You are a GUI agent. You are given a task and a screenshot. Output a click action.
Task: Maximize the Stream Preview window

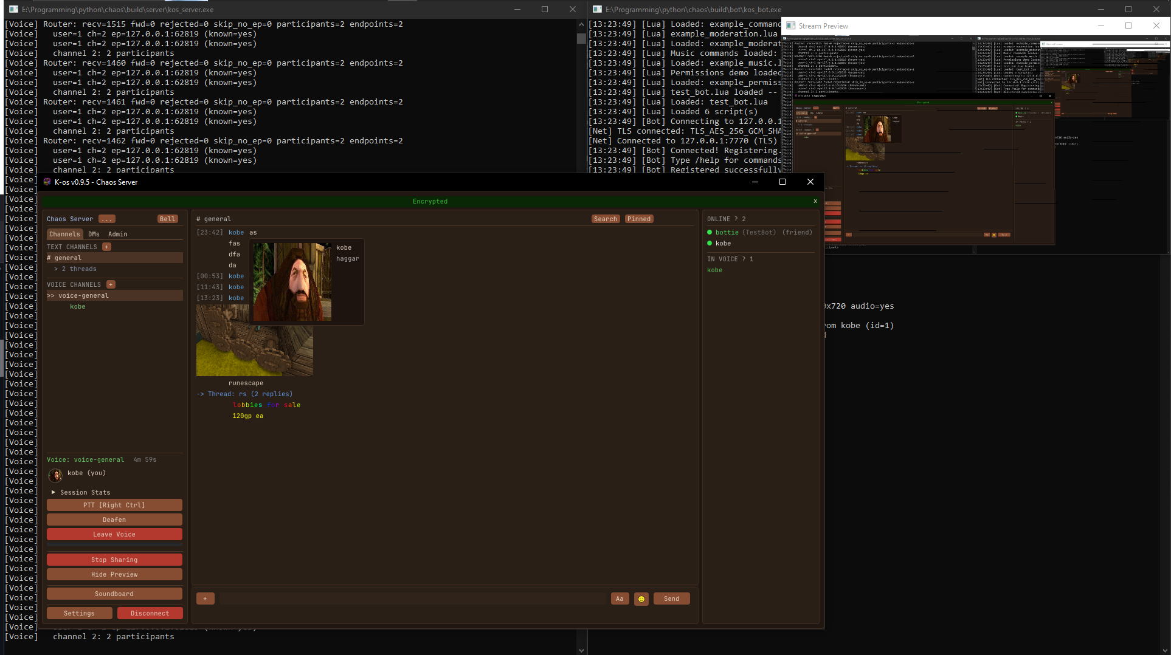pyautogui.click(x=1128, y=26)
